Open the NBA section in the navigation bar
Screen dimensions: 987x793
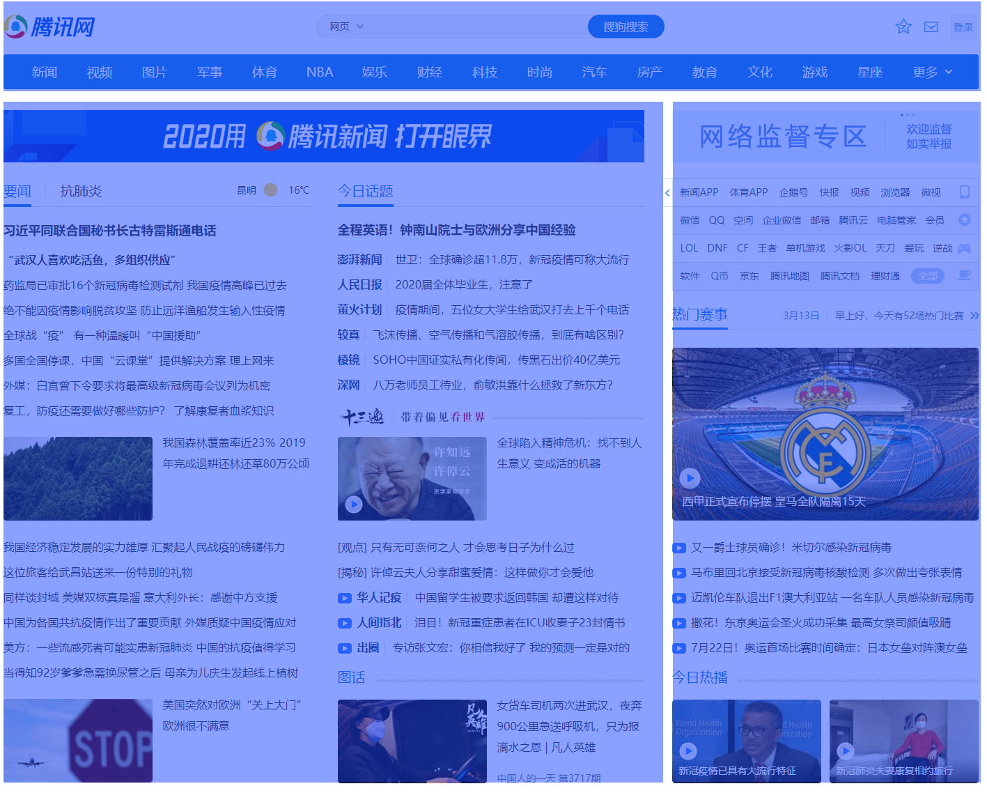pyautogui.click(x=319, y=72)
